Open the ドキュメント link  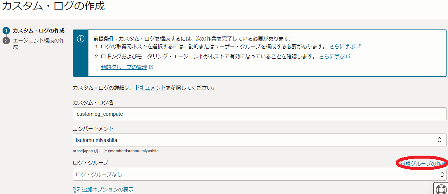[x=150, y=88]
